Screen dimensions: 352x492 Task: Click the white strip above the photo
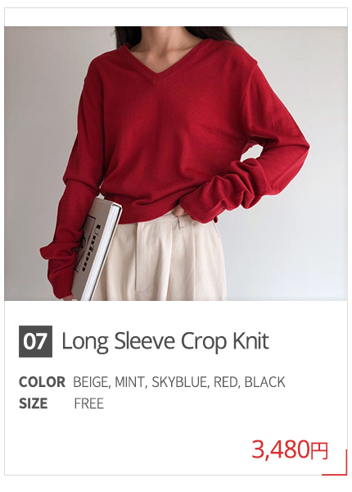(x=176, y=17)
